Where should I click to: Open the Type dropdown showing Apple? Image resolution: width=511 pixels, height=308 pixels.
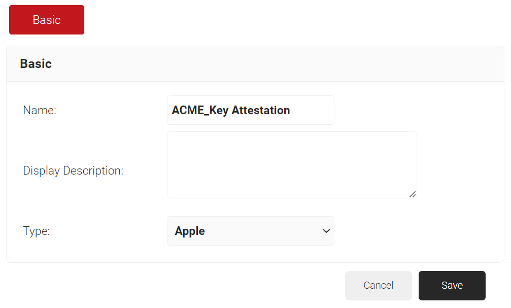click(250, 231)
